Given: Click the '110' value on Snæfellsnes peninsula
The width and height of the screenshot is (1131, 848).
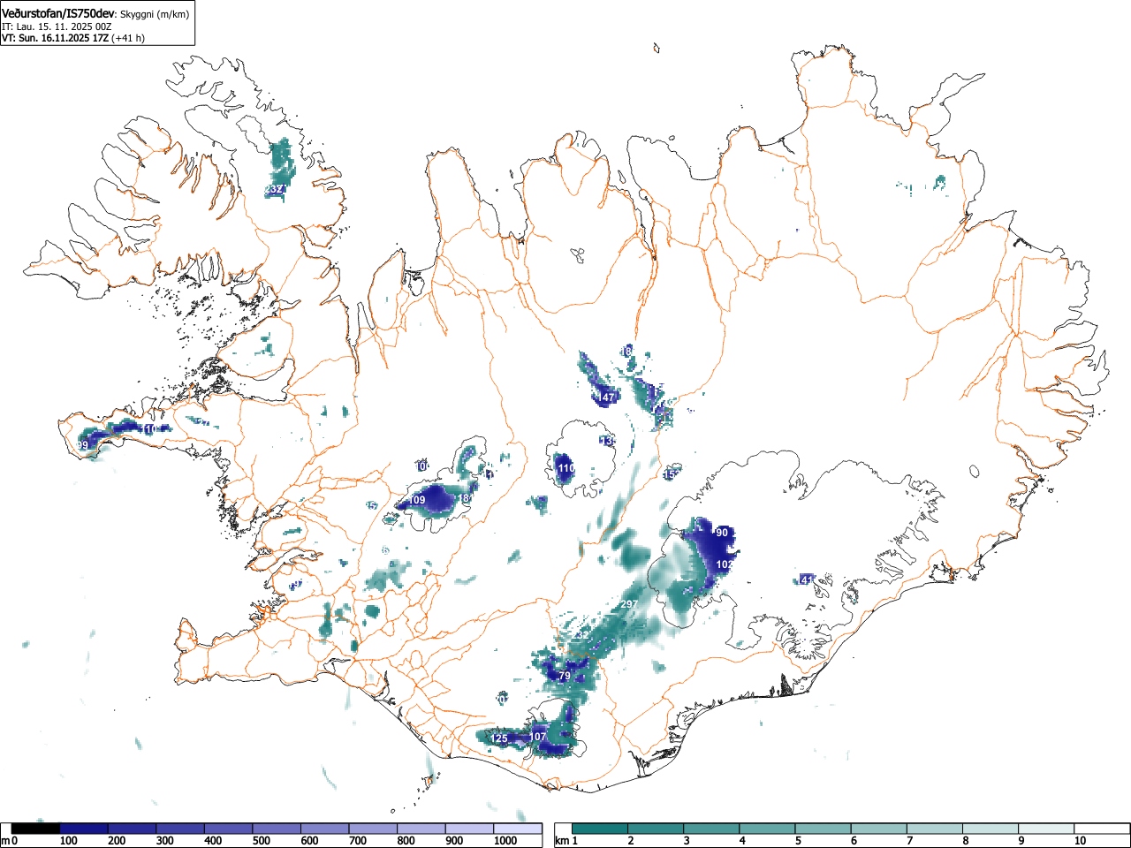Looking at the screenshot, I should [x=149, y=429].
